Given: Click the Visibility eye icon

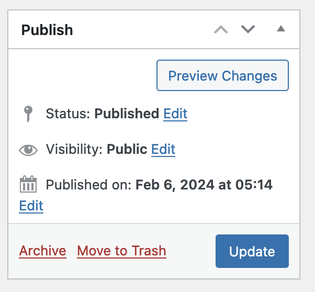Looking at the screenshot, I should click(28, 150).
